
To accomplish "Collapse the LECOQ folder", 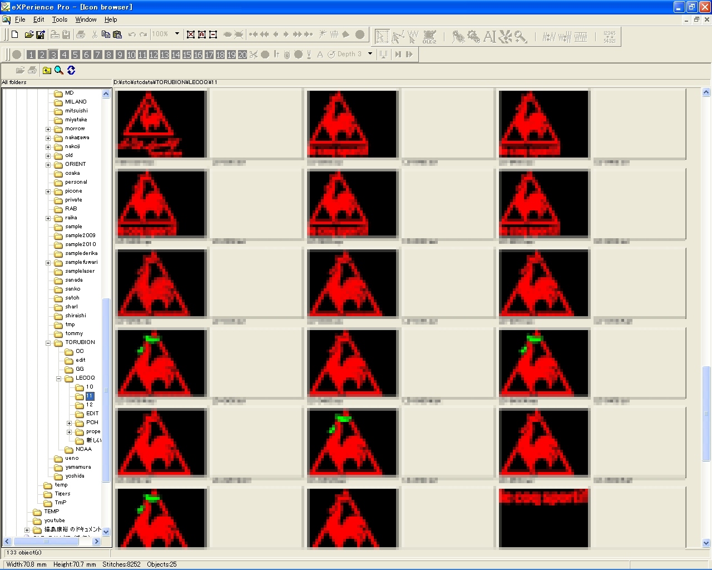I will click(58, 379).
